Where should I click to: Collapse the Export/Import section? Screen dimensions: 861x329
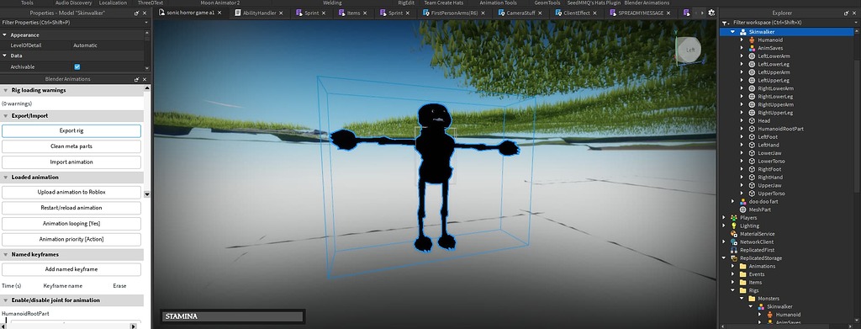[x=5, y=116]
